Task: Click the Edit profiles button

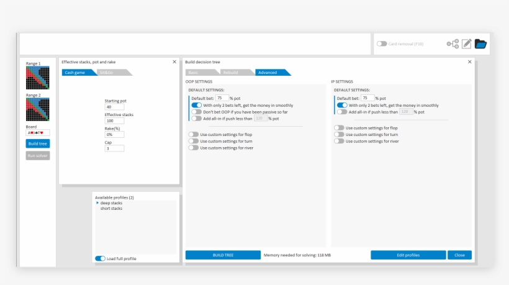Action: [408, 255]
